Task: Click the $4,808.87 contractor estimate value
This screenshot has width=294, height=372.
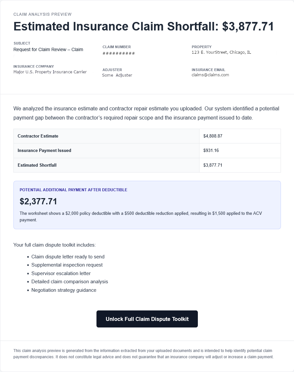Action: point(213,136)
